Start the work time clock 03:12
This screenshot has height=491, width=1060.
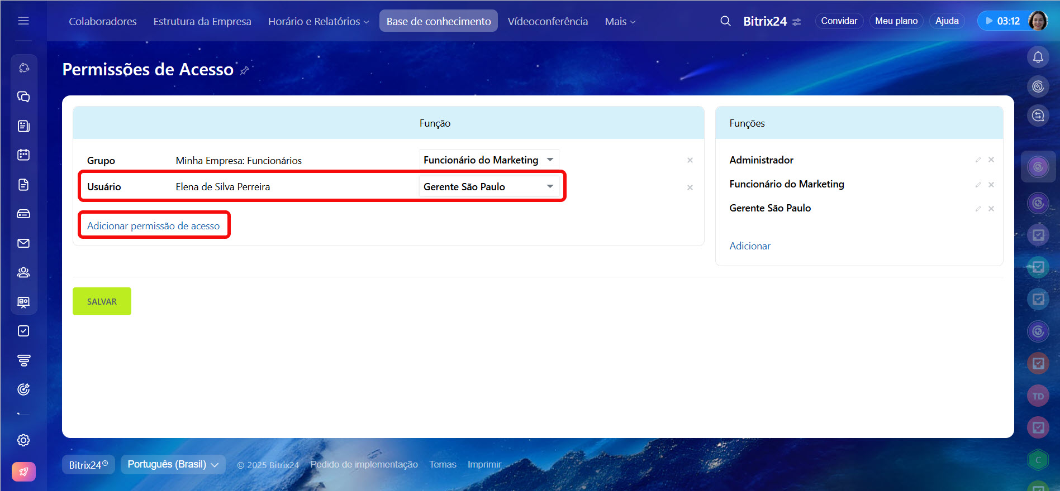[1002, 21]
